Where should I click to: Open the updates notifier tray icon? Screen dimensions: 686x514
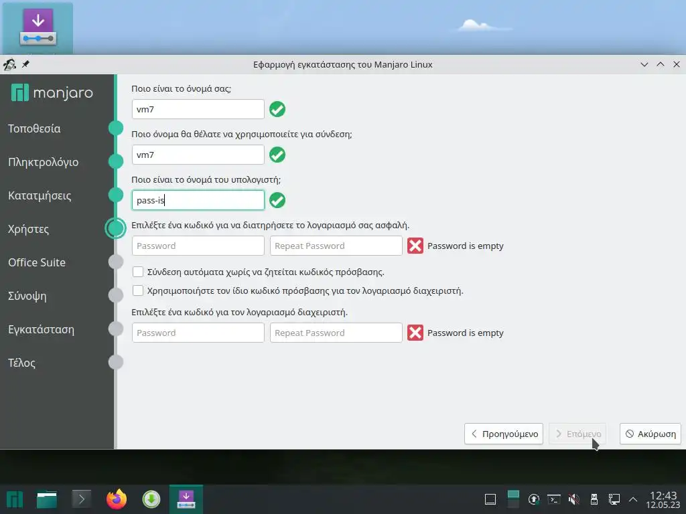[x=534, y=499]
